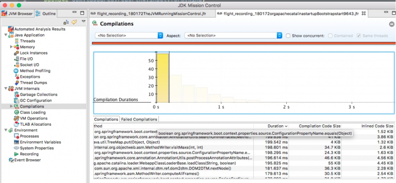The width and height of the screenshot is (396, 183).
Task: Open Environment Variables icon
Action: (x=16, y=142)
